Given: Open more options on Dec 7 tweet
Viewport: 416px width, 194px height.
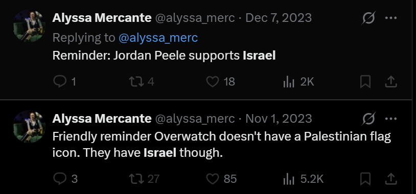Looking at the screenshot, I should 391,18.
